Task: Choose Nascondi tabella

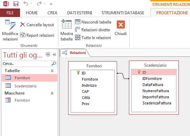Action: [93, 22]
